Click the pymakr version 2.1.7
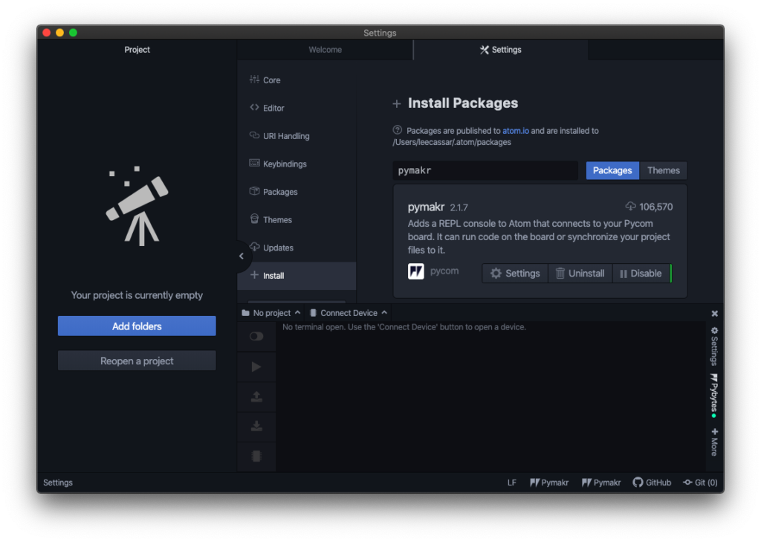This screenshot has width=761, height=542. 459,208
